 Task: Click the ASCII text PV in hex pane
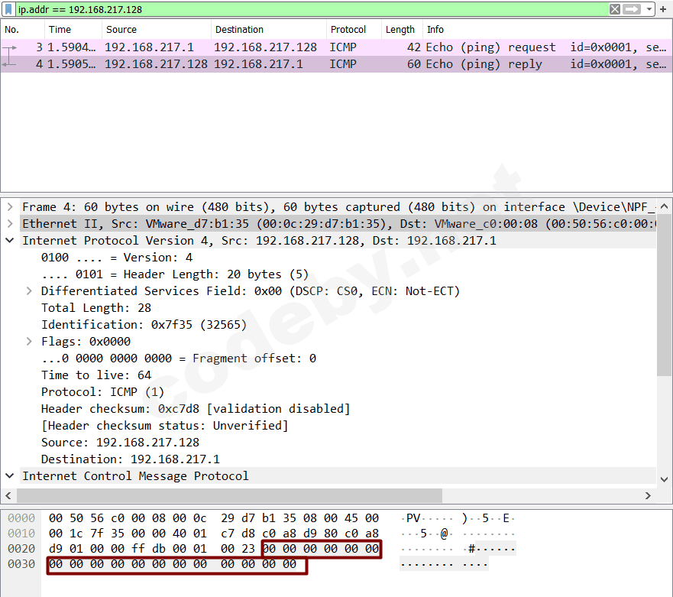(x=413, y=518)
